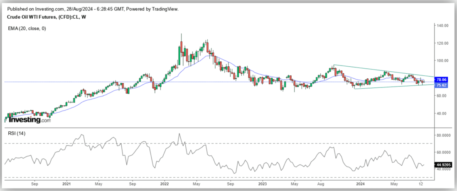Click the Aug label on the time axis
This screenshot has width=457, height=191.
click(x=321, y=184)
